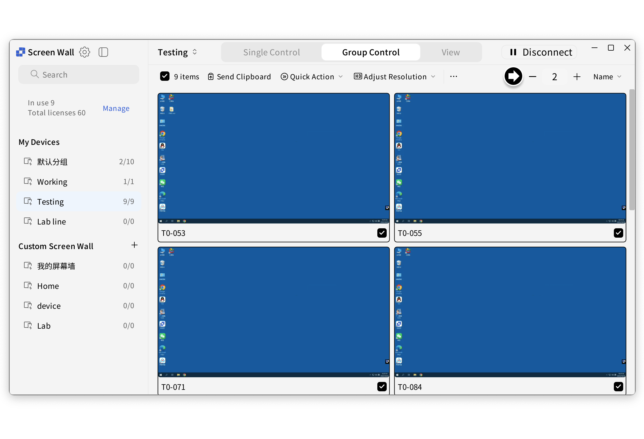Uncheck the 9 items select-all checkbox
This screenshot has height=439, width=644.
165,76
